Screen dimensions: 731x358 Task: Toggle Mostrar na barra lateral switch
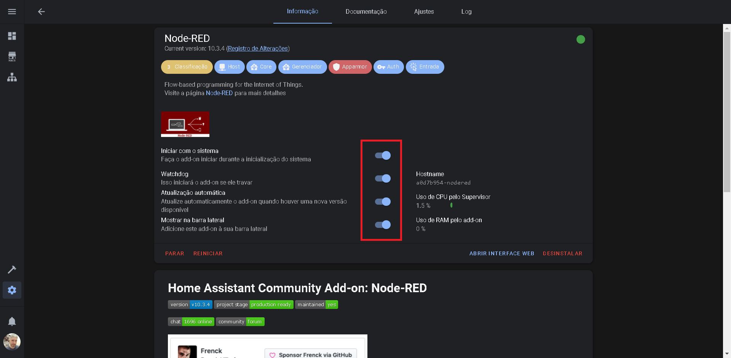(x=383, y=225)
